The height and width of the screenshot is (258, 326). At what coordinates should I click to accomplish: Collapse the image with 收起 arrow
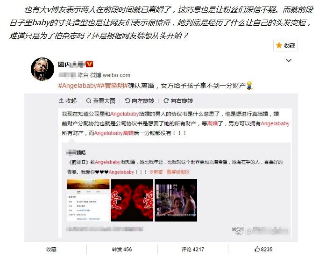pyautogui.click(x=68, y=101)
